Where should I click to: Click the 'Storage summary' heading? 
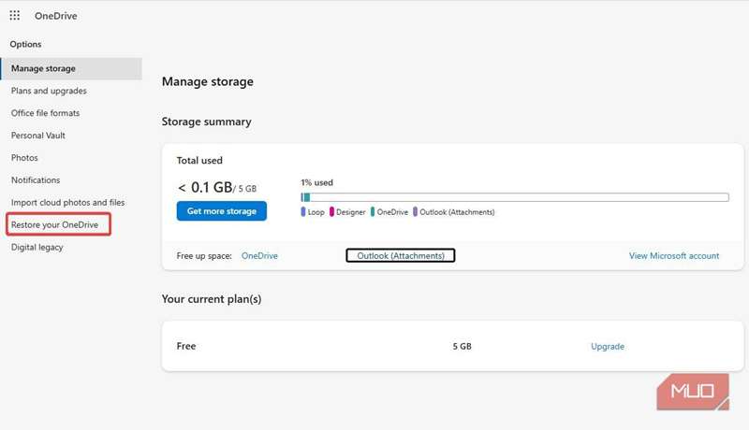(206, 122)
